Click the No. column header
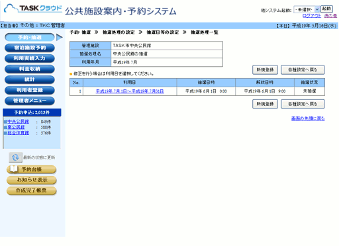Screen dimensions: 339x246 (x=76, y=83)
